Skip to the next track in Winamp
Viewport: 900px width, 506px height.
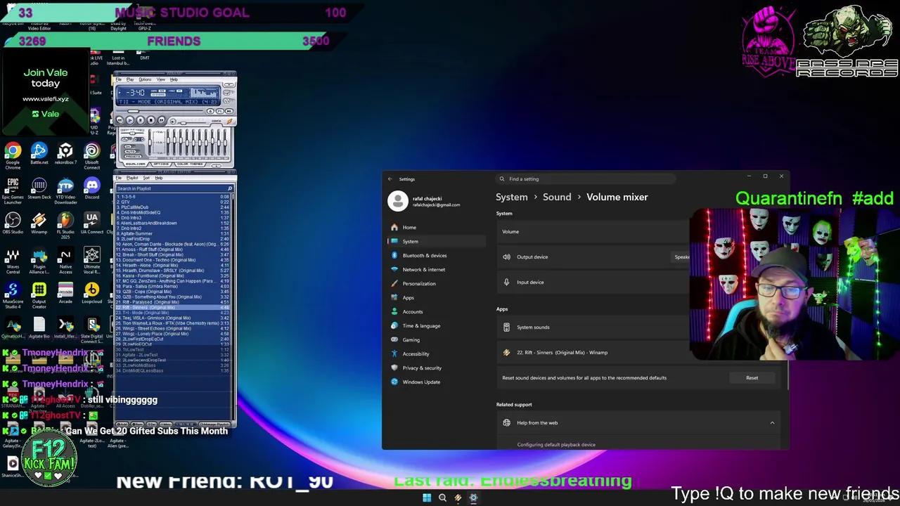160,120
